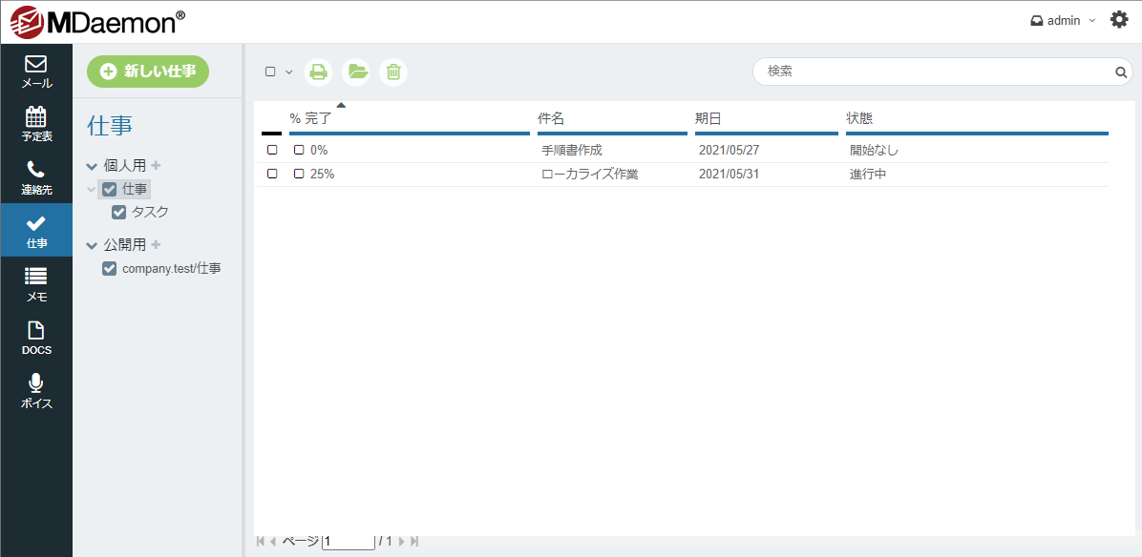The height and width of the screenshot is (557, 1142).
Task: Uncheck the company.test/仕事 checkbox
Action: tap(109, 269)
